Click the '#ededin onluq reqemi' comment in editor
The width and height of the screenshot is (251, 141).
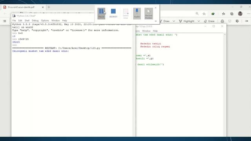[x=155, y=47]
